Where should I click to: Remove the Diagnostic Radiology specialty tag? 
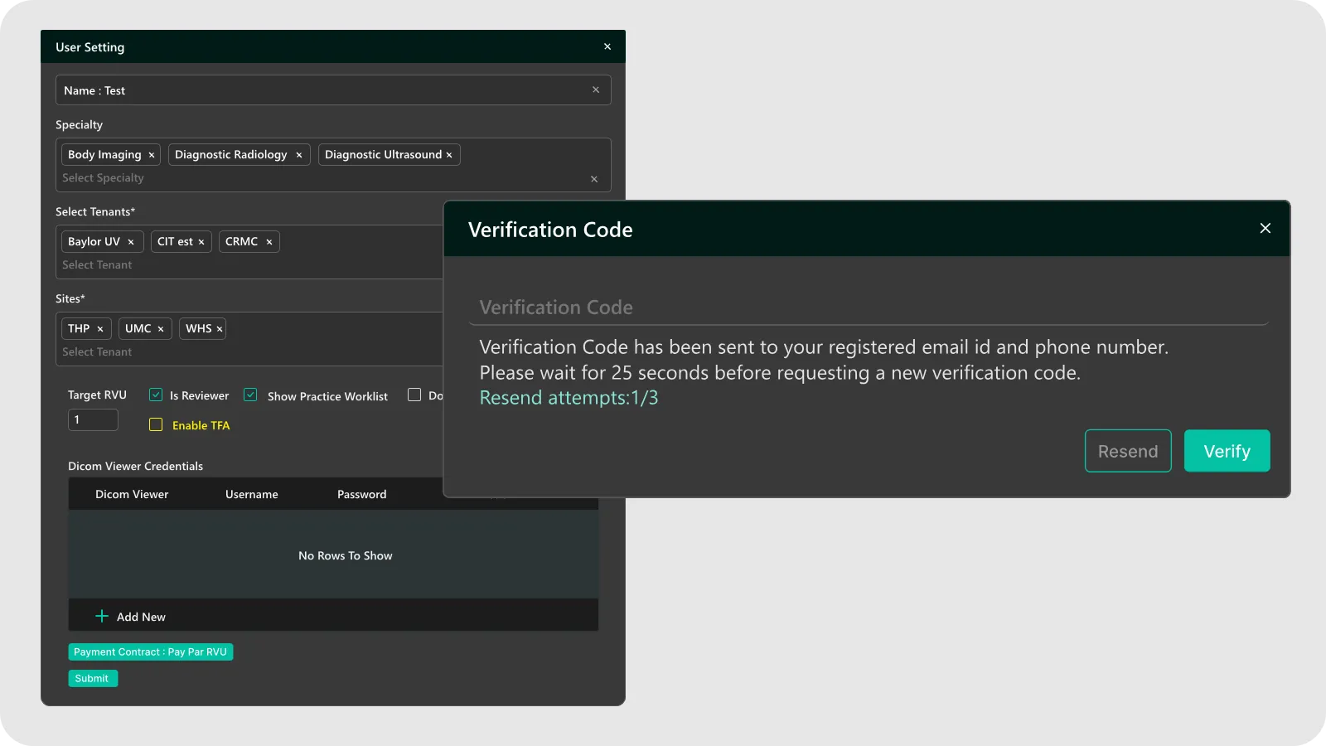click(299, 155)
